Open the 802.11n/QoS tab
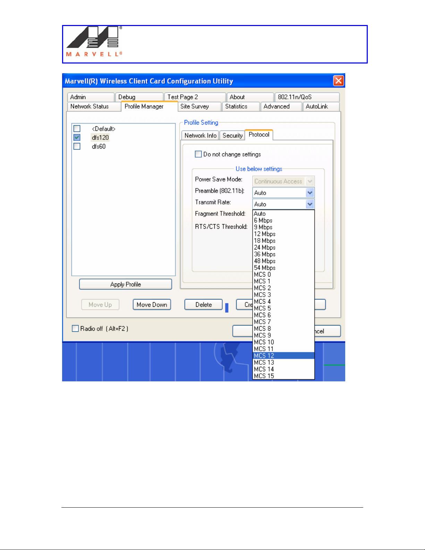425x550 pixels. [x=295, y=97]
